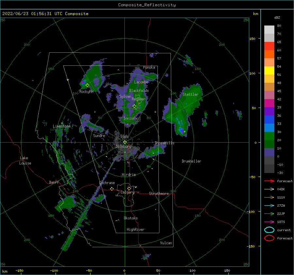Pick the slate-blue 0-10 dBZ color swatch

pos(269,152)
